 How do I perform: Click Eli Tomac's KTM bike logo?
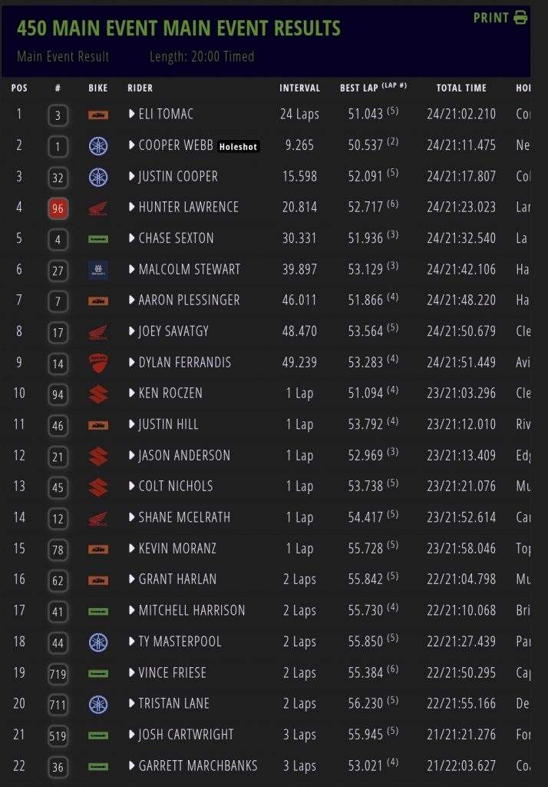(98, 115)
